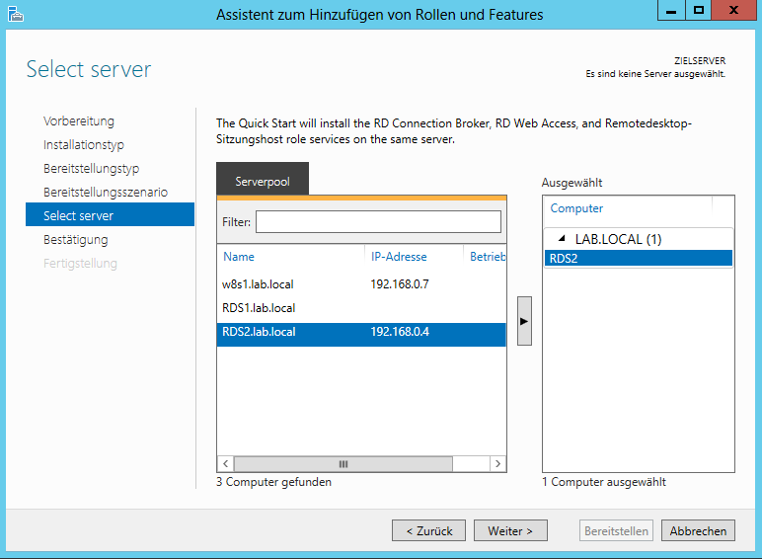Select RDS2 in the Ausgewählt list
The image size is (762, 559).
coord(565,259)
